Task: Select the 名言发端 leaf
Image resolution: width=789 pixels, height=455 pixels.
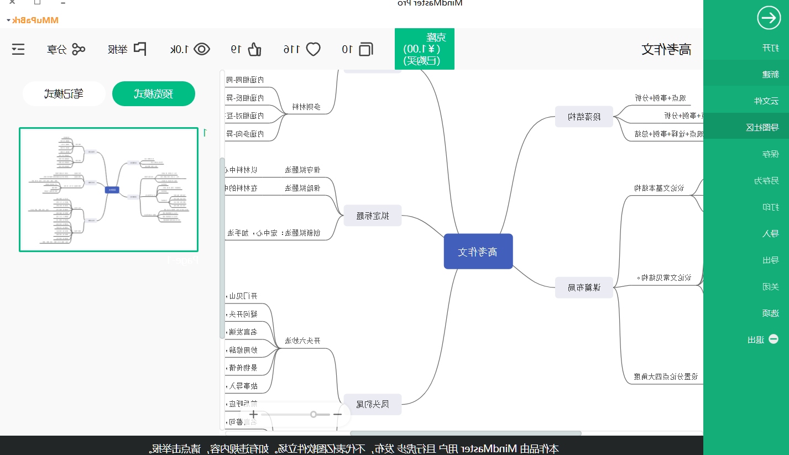Action: 242,332
